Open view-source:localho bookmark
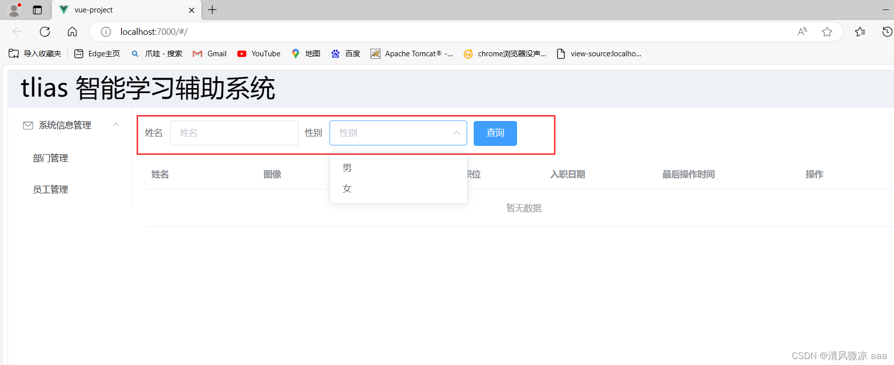 [599, 54]
